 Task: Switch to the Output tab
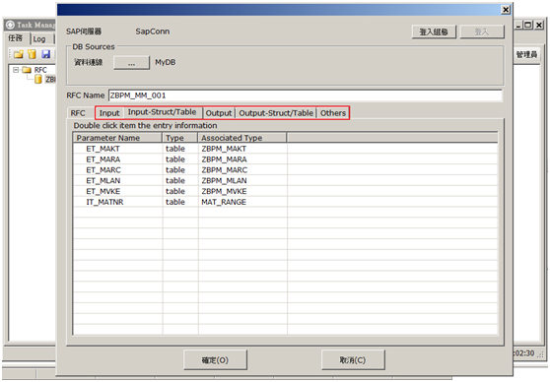[x=219, y=113]
